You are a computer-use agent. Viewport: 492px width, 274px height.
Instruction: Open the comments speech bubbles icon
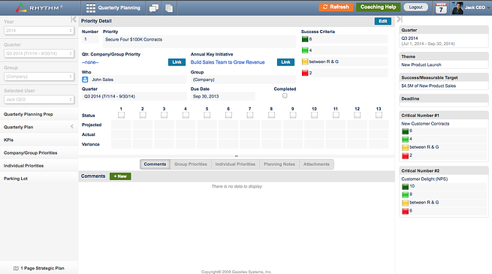tap(154, 8)
